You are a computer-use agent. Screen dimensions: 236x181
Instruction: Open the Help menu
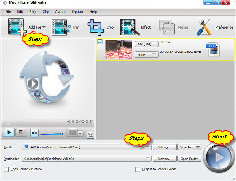93,11
